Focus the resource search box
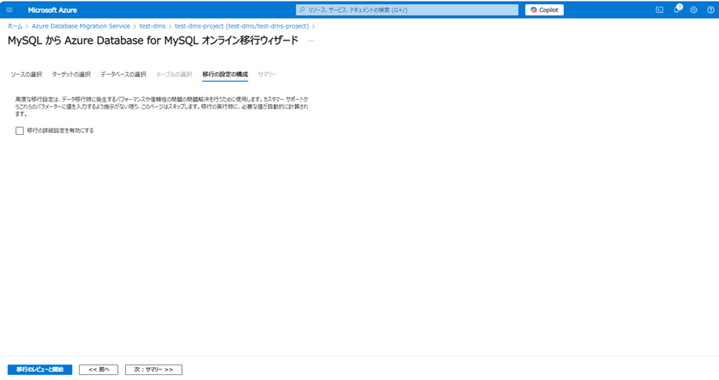Image resolution: width=719 pixels, height=380 pixels. click(407, 10)
